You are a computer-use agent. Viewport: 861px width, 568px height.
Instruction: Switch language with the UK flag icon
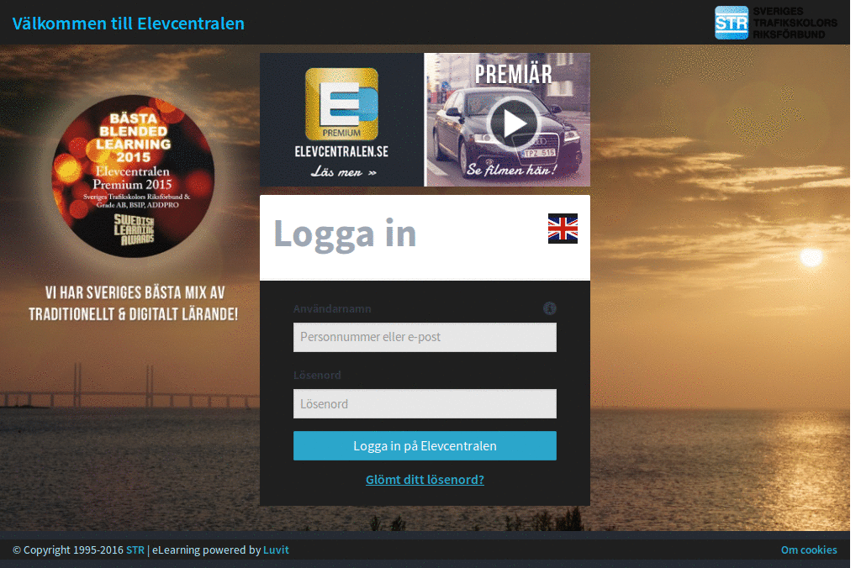(x=563, y=229)
